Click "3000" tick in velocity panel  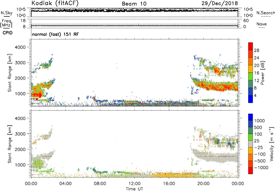[20, 134]
